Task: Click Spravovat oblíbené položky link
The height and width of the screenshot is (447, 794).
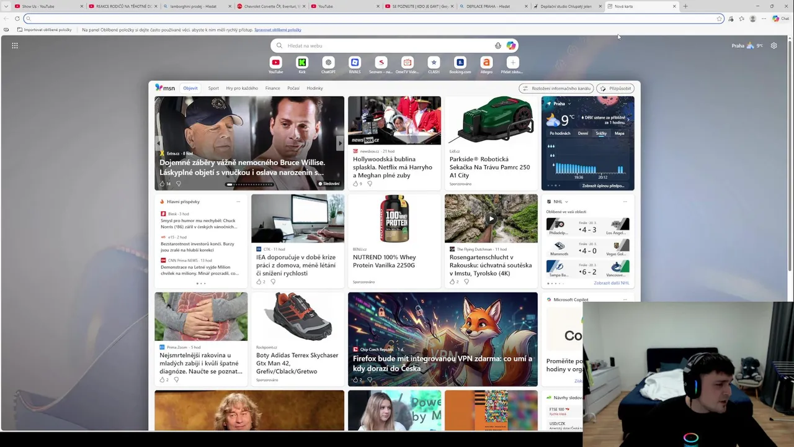Action: [x=278, y=30]
